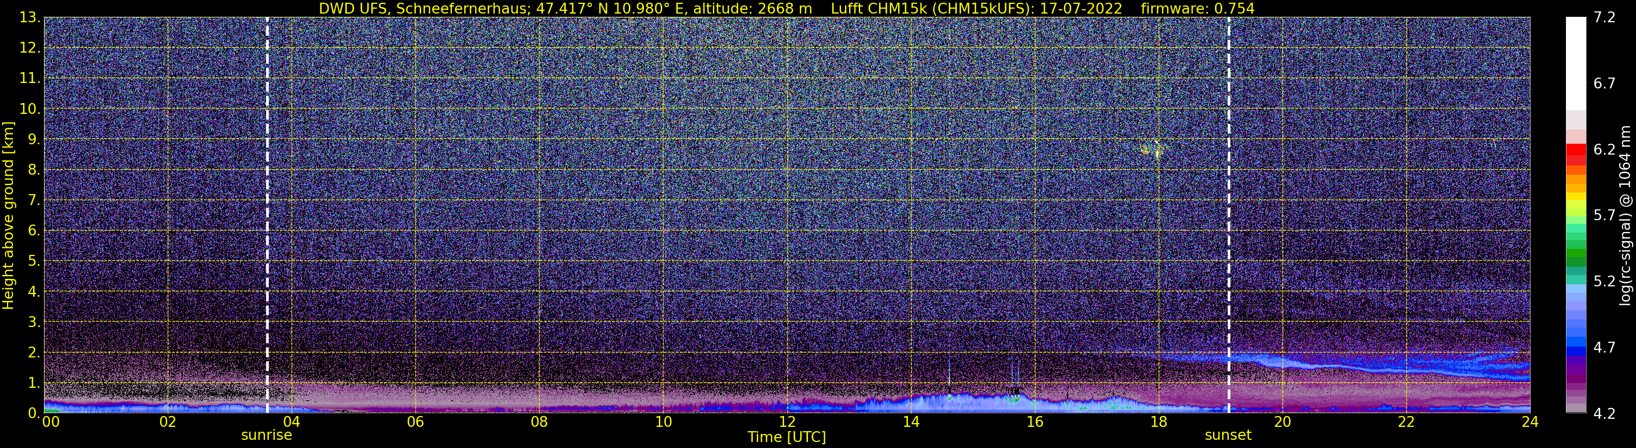Click the x-axis tick label 18
Viewport: 1636px width, 448px height.
1158,422
